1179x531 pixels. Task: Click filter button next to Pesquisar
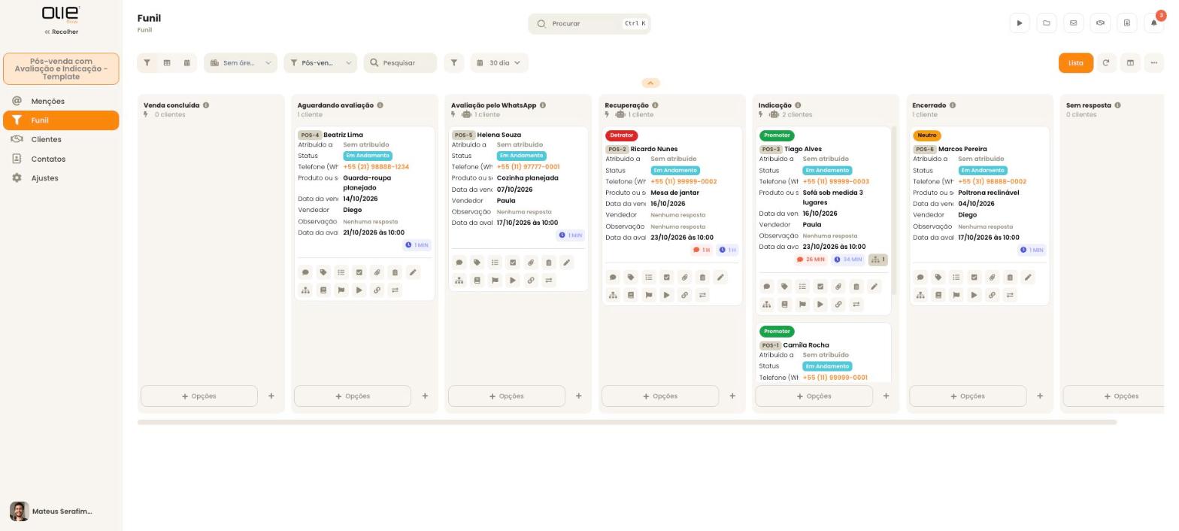coord(453,63)
